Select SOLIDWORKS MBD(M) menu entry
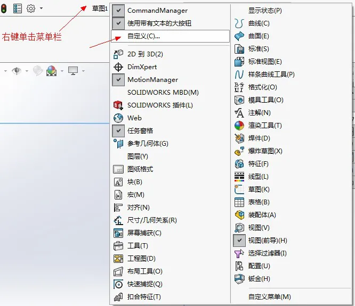Viewport: 355px width, 306px height. tap(163, 93)
